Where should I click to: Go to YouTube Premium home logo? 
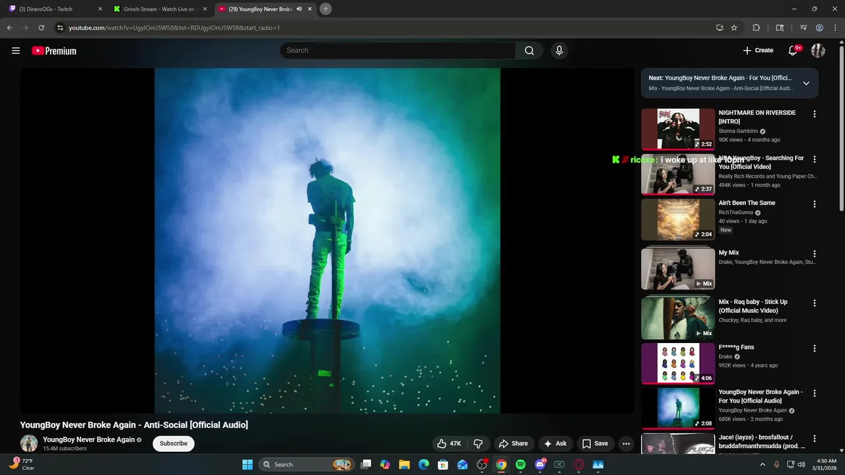coord(54,51)
